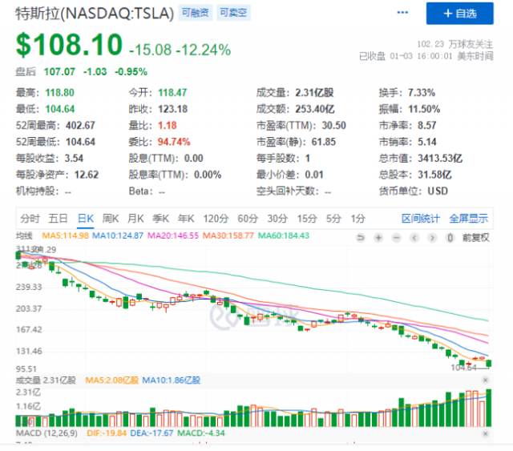Select the 周K chart tab
Image resolution: width=513 pixels, height=451 pixels.
tap(111, 218)
